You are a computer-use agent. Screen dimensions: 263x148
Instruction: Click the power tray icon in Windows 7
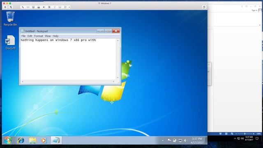tap(175, 141)
